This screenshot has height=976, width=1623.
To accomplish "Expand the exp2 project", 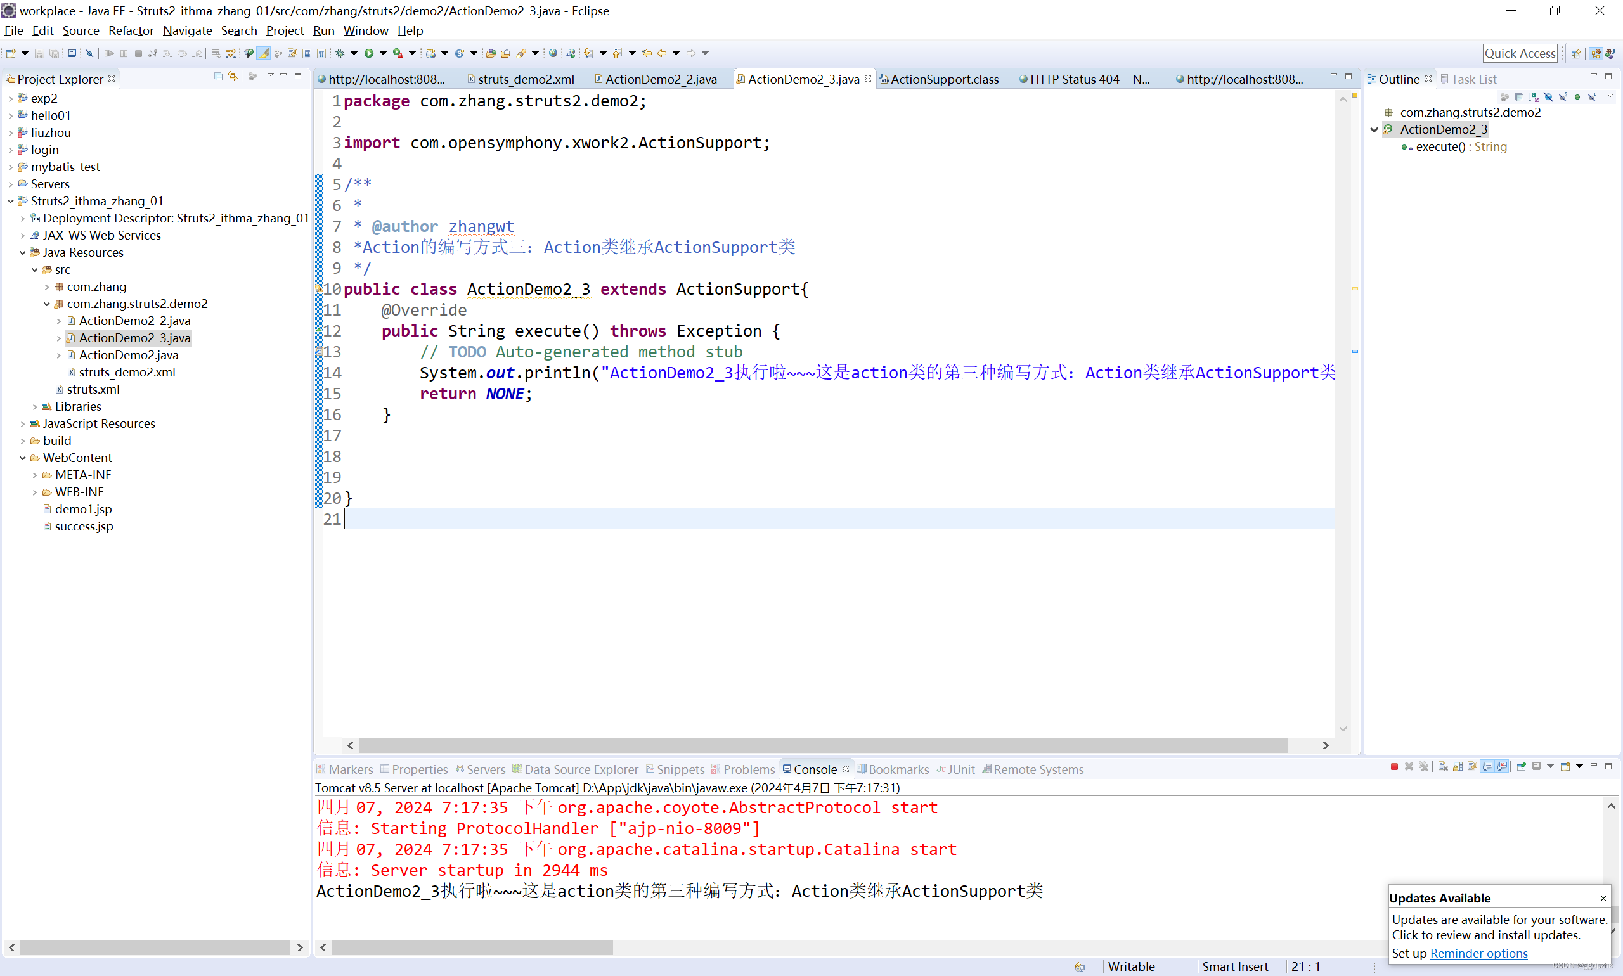I will tap(11, 98).
